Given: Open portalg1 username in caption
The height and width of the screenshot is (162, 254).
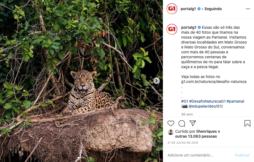Looking at the screenshot, I should point(189,27).
